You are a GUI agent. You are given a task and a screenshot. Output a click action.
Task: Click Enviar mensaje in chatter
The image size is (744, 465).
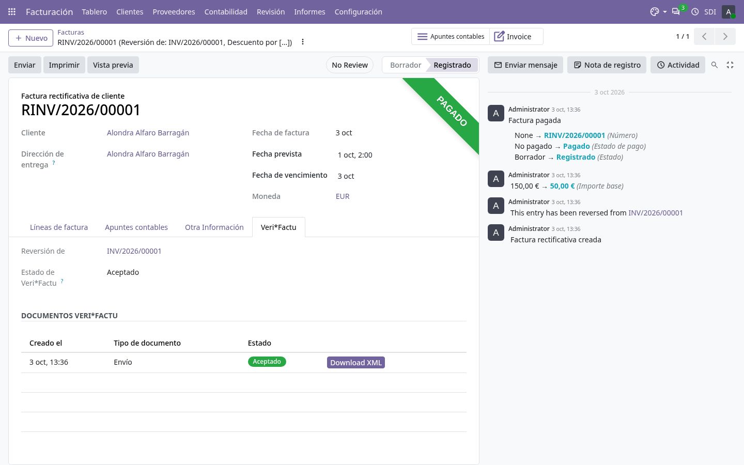tap(525, 65)
